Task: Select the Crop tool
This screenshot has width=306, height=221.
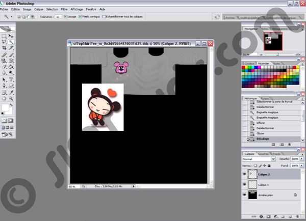Action: point(4,47)
